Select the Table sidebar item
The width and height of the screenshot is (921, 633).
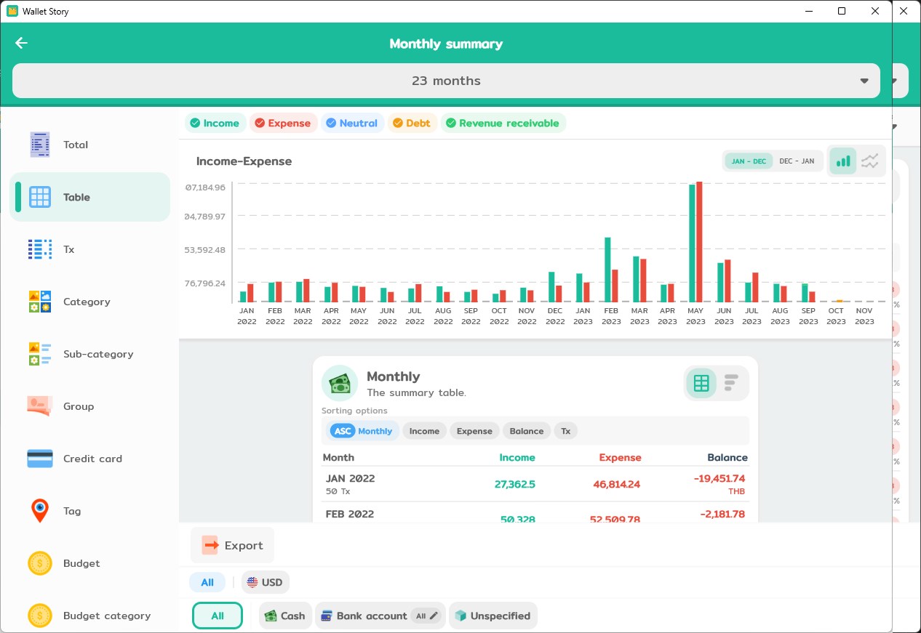tap(90, 197)
